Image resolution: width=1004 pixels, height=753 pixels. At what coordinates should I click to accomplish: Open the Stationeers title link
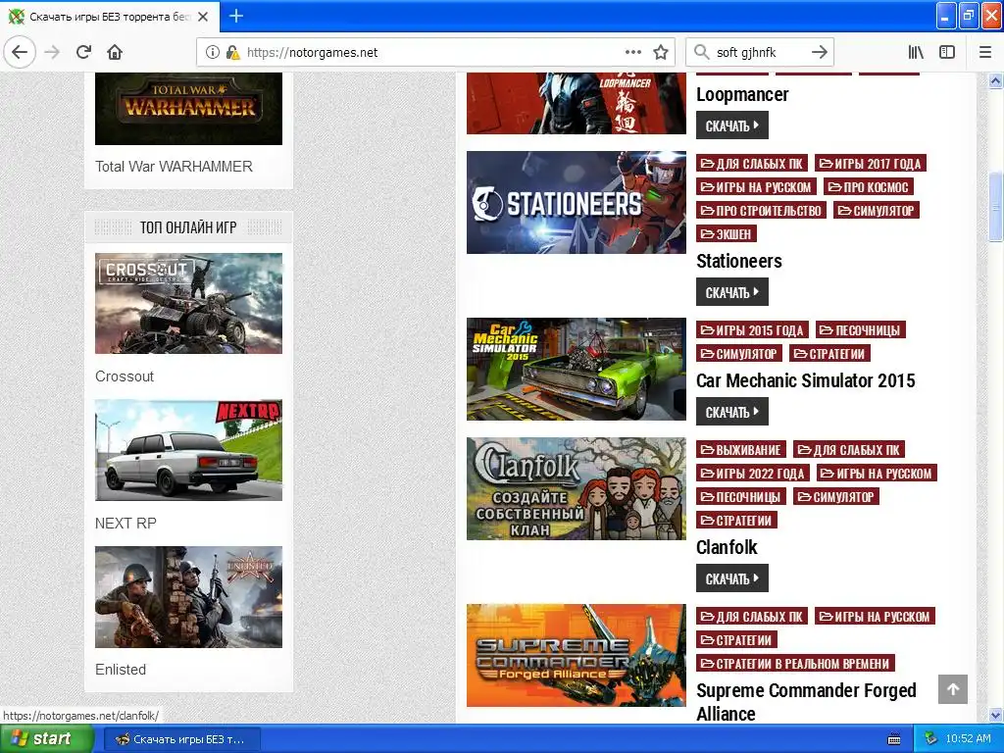coord(739,261)
